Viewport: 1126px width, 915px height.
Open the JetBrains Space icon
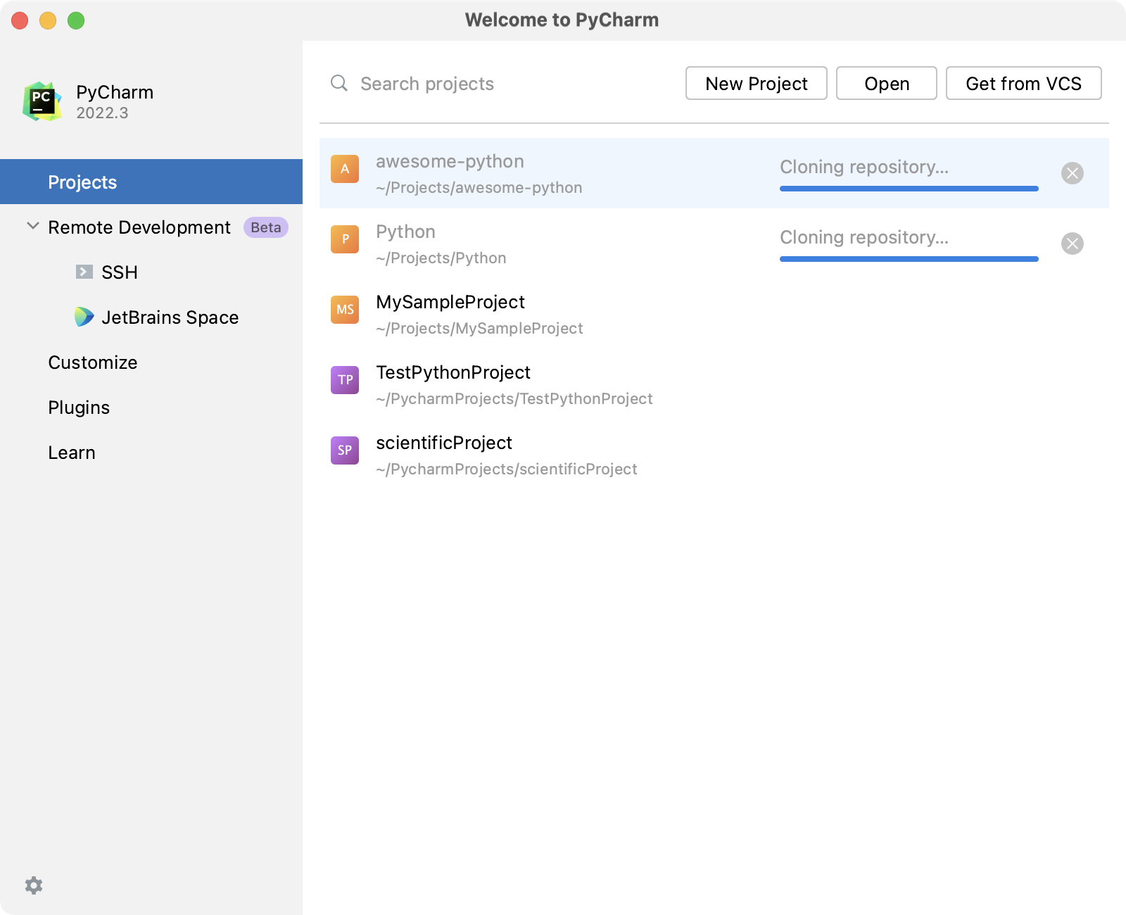tap(83, 317)
